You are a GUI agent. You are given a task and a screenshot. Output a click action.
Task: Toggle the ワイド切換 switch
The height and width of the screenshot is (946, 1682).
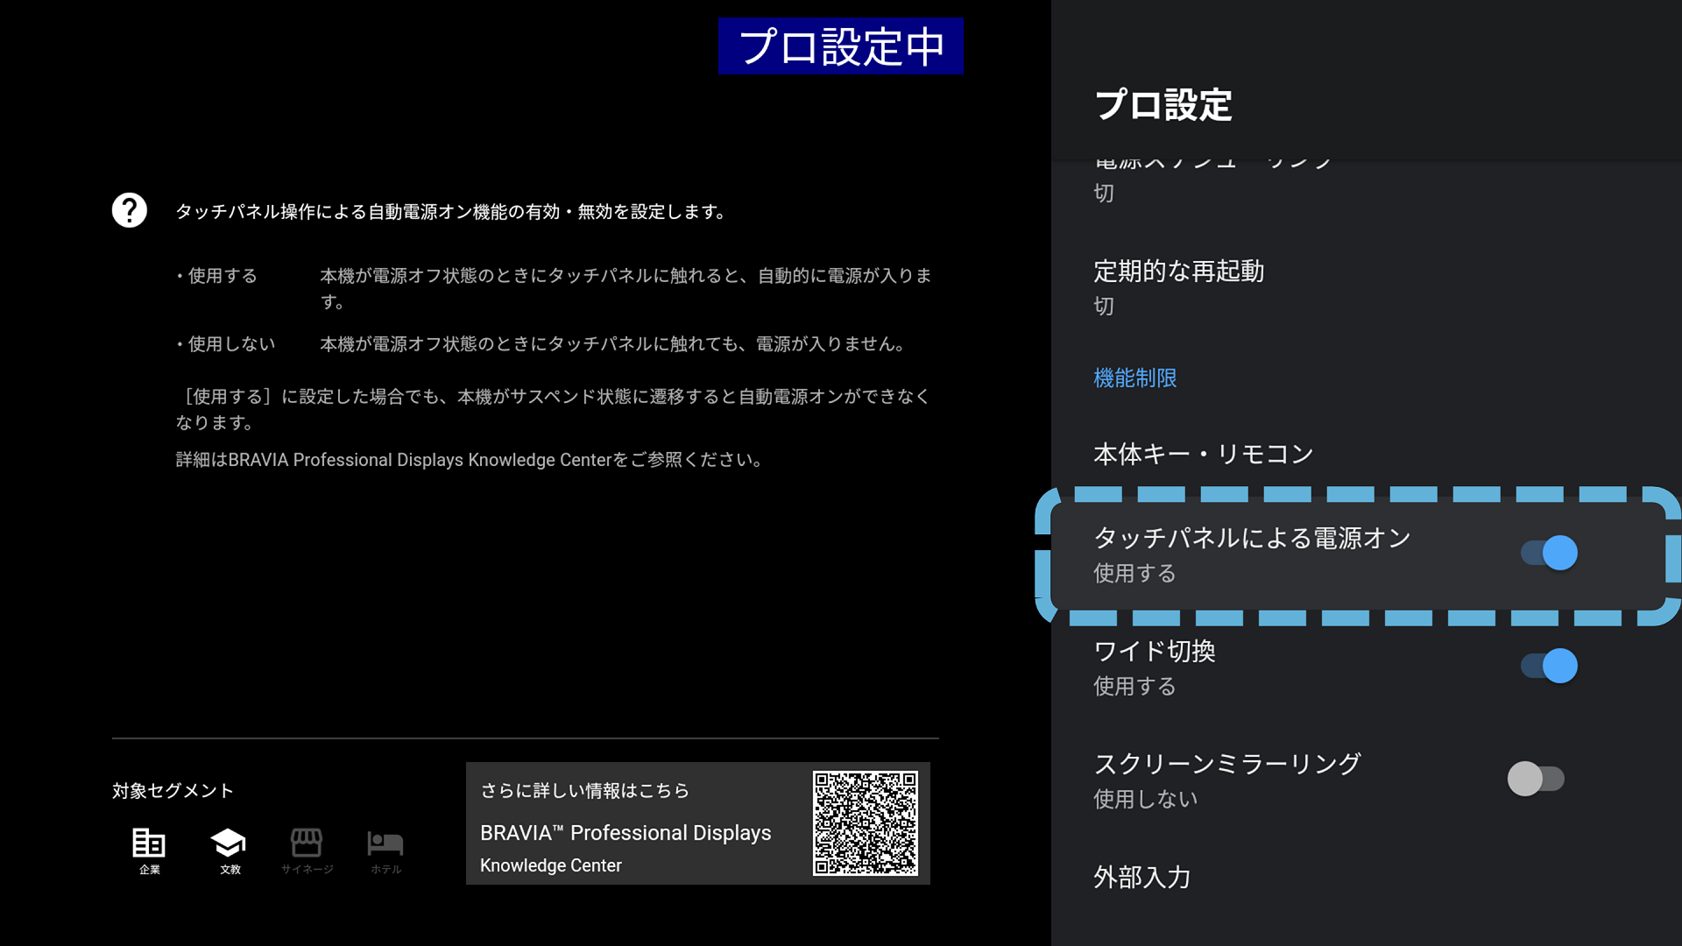(x=1549, y=667)
